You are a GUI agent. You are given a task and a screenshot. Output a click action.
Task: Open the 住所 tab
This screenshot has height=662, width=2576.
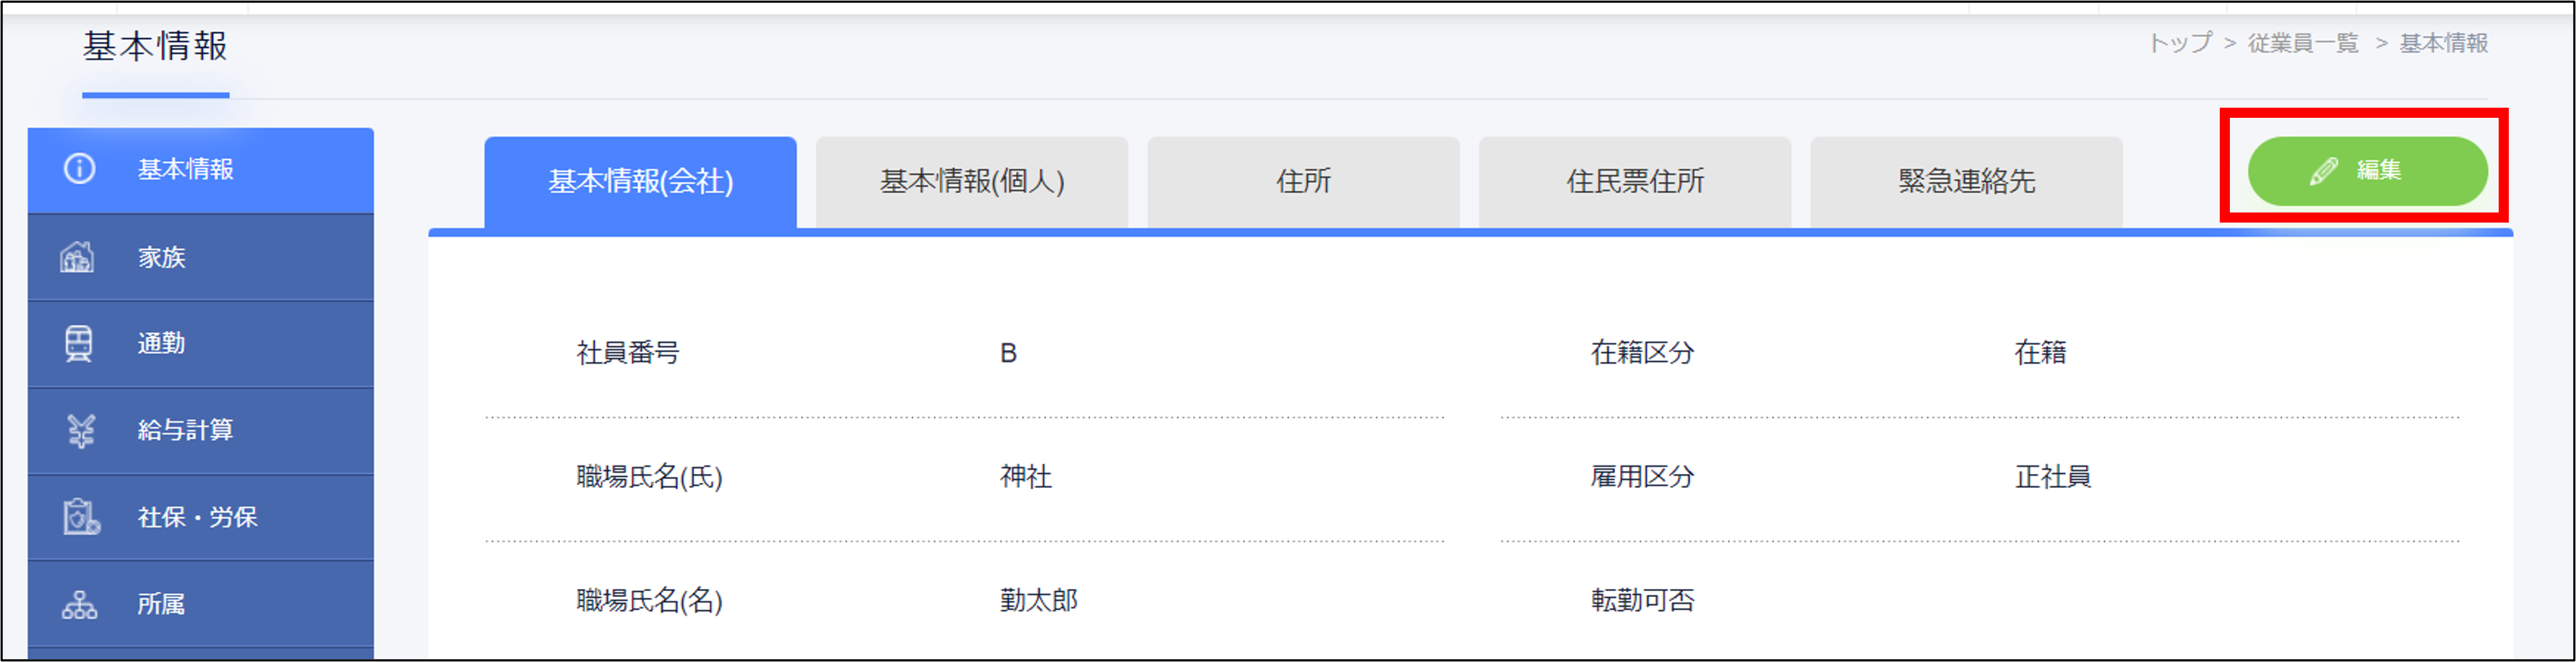tap(1302, 182)
